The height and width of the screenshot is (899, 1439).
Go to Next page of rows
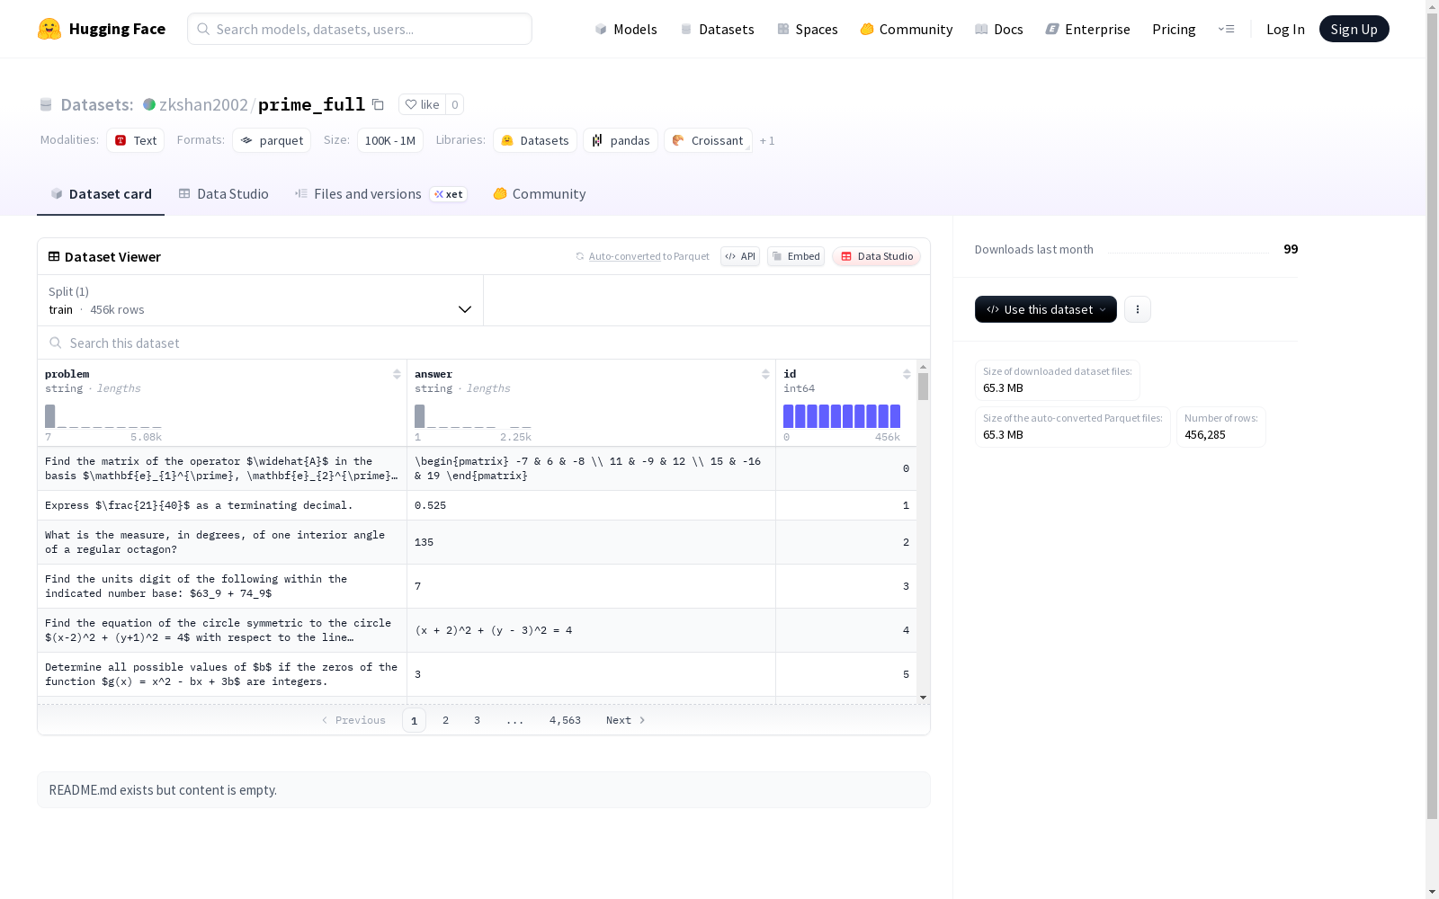click(x=626, y=720)
